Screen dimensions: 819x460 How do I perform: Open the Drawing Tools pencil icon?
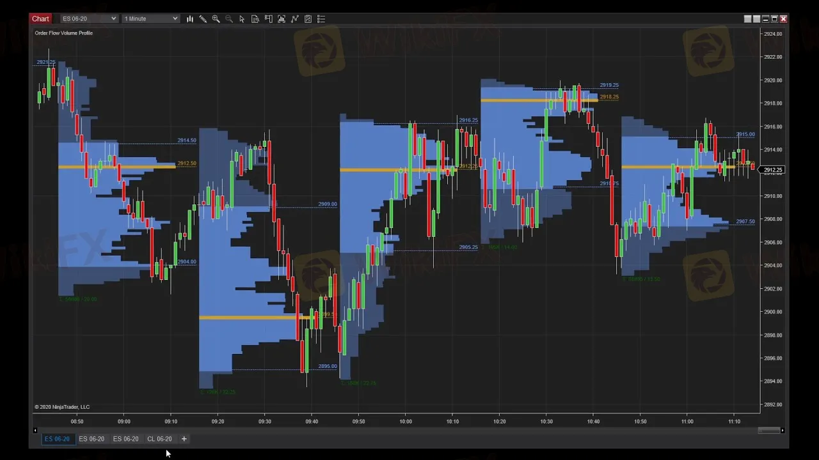coord(203,19)
